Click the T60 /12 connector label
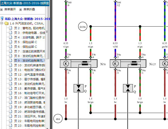 [119, 4]
